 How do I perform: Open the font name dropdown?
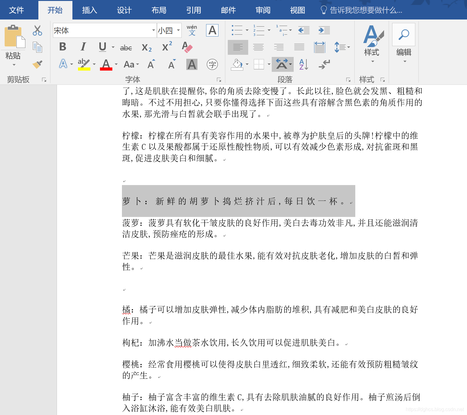[x=154, y=30]
